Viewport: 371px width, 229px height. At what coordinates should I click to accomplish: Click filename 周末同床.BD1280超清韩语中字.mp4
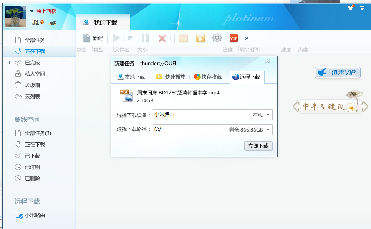pyautogui.click(x=178, y=93)
